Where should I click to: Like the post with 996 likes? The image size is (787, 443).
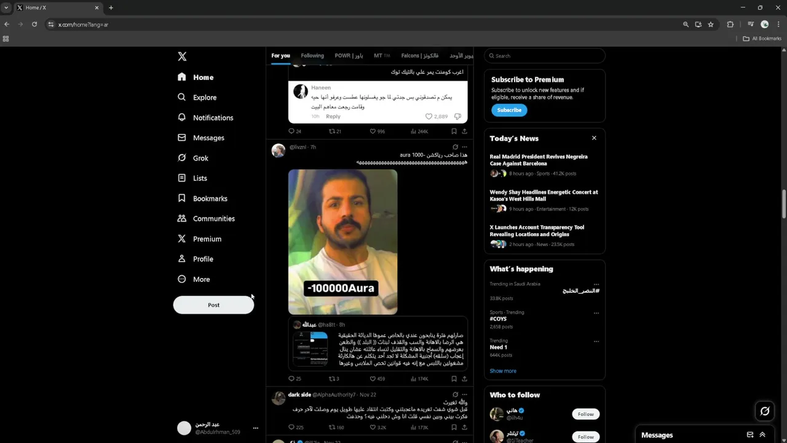pyautogui.click(x=377, y=131)
